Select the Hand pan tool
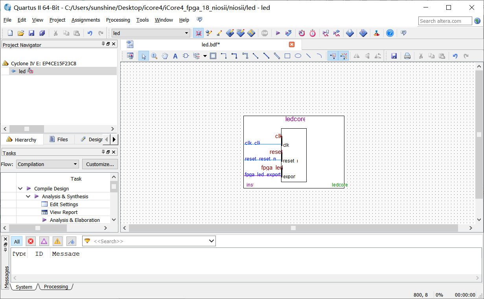This screenshot has height=299, width=484. pyautogui.click(x=165, y=56)
